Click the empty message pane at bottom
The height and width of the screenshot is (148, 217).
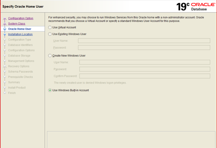[131, 139]
